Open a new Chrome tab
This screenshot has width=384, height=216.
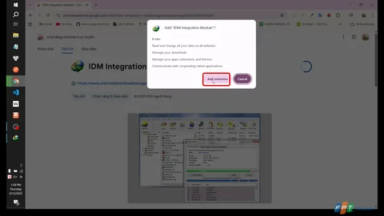[96, 5]
